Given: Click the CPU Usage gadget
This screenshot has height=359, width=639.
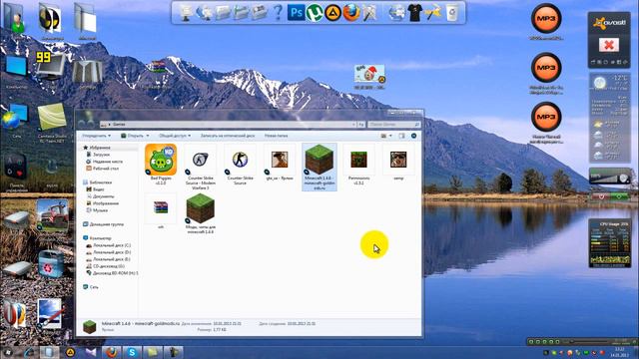Looking at the screenshot, I should [609, 243].
